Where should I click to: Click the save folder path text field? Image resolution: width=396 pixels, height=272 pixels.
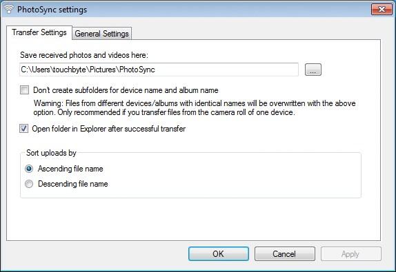tap(159, 70)
